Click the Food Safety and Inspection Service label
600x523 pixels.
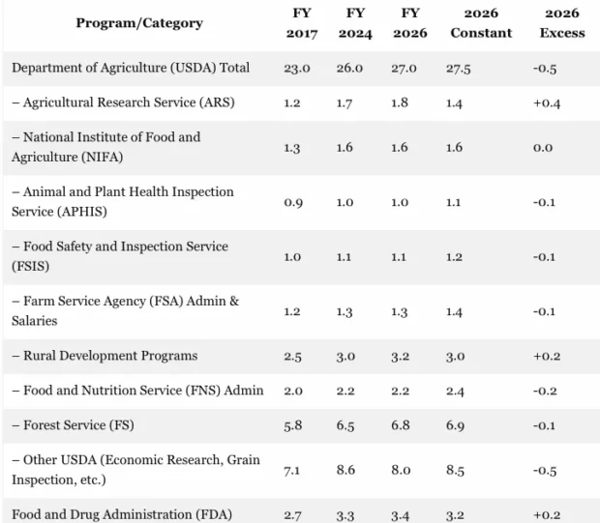(119, 256)
